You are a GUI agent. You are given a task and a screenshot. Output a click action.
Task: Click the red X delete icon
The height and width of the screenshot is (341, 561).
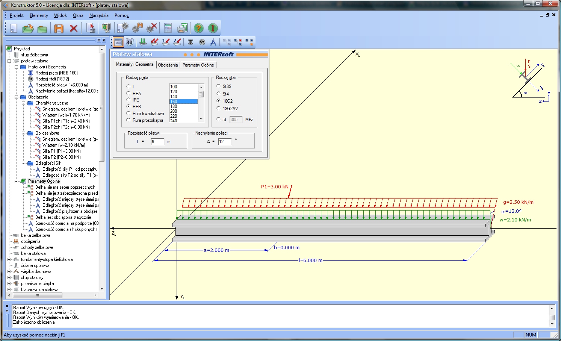pos(74,28)
